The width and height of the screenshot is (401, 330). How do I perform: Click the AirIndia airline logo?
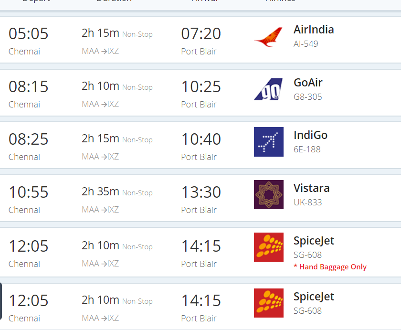pos(268,37)
